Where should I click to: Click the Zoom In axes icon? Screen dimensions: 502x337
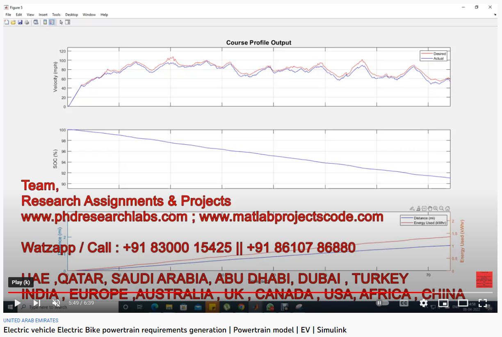pos(436,208)
